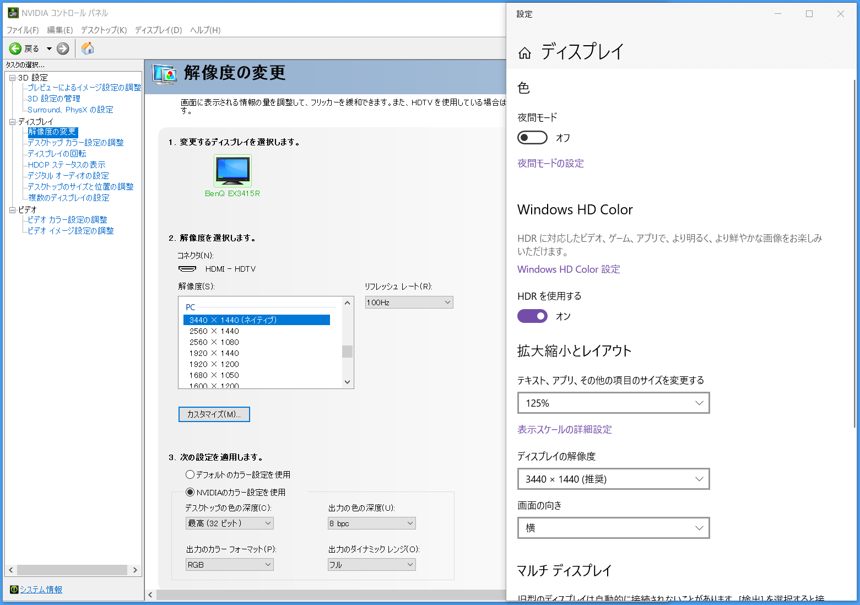This screenshot has height=605, width=860.
Task: Collapse the ビデオ tree node
Action: (x=12, y=210)
